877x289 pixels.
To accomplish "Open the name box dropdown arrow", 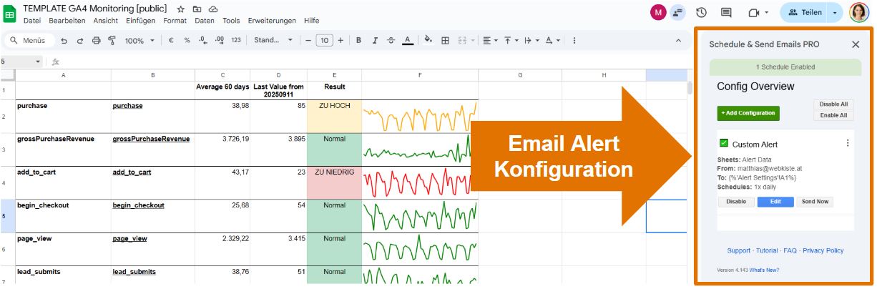I will 38,62.
